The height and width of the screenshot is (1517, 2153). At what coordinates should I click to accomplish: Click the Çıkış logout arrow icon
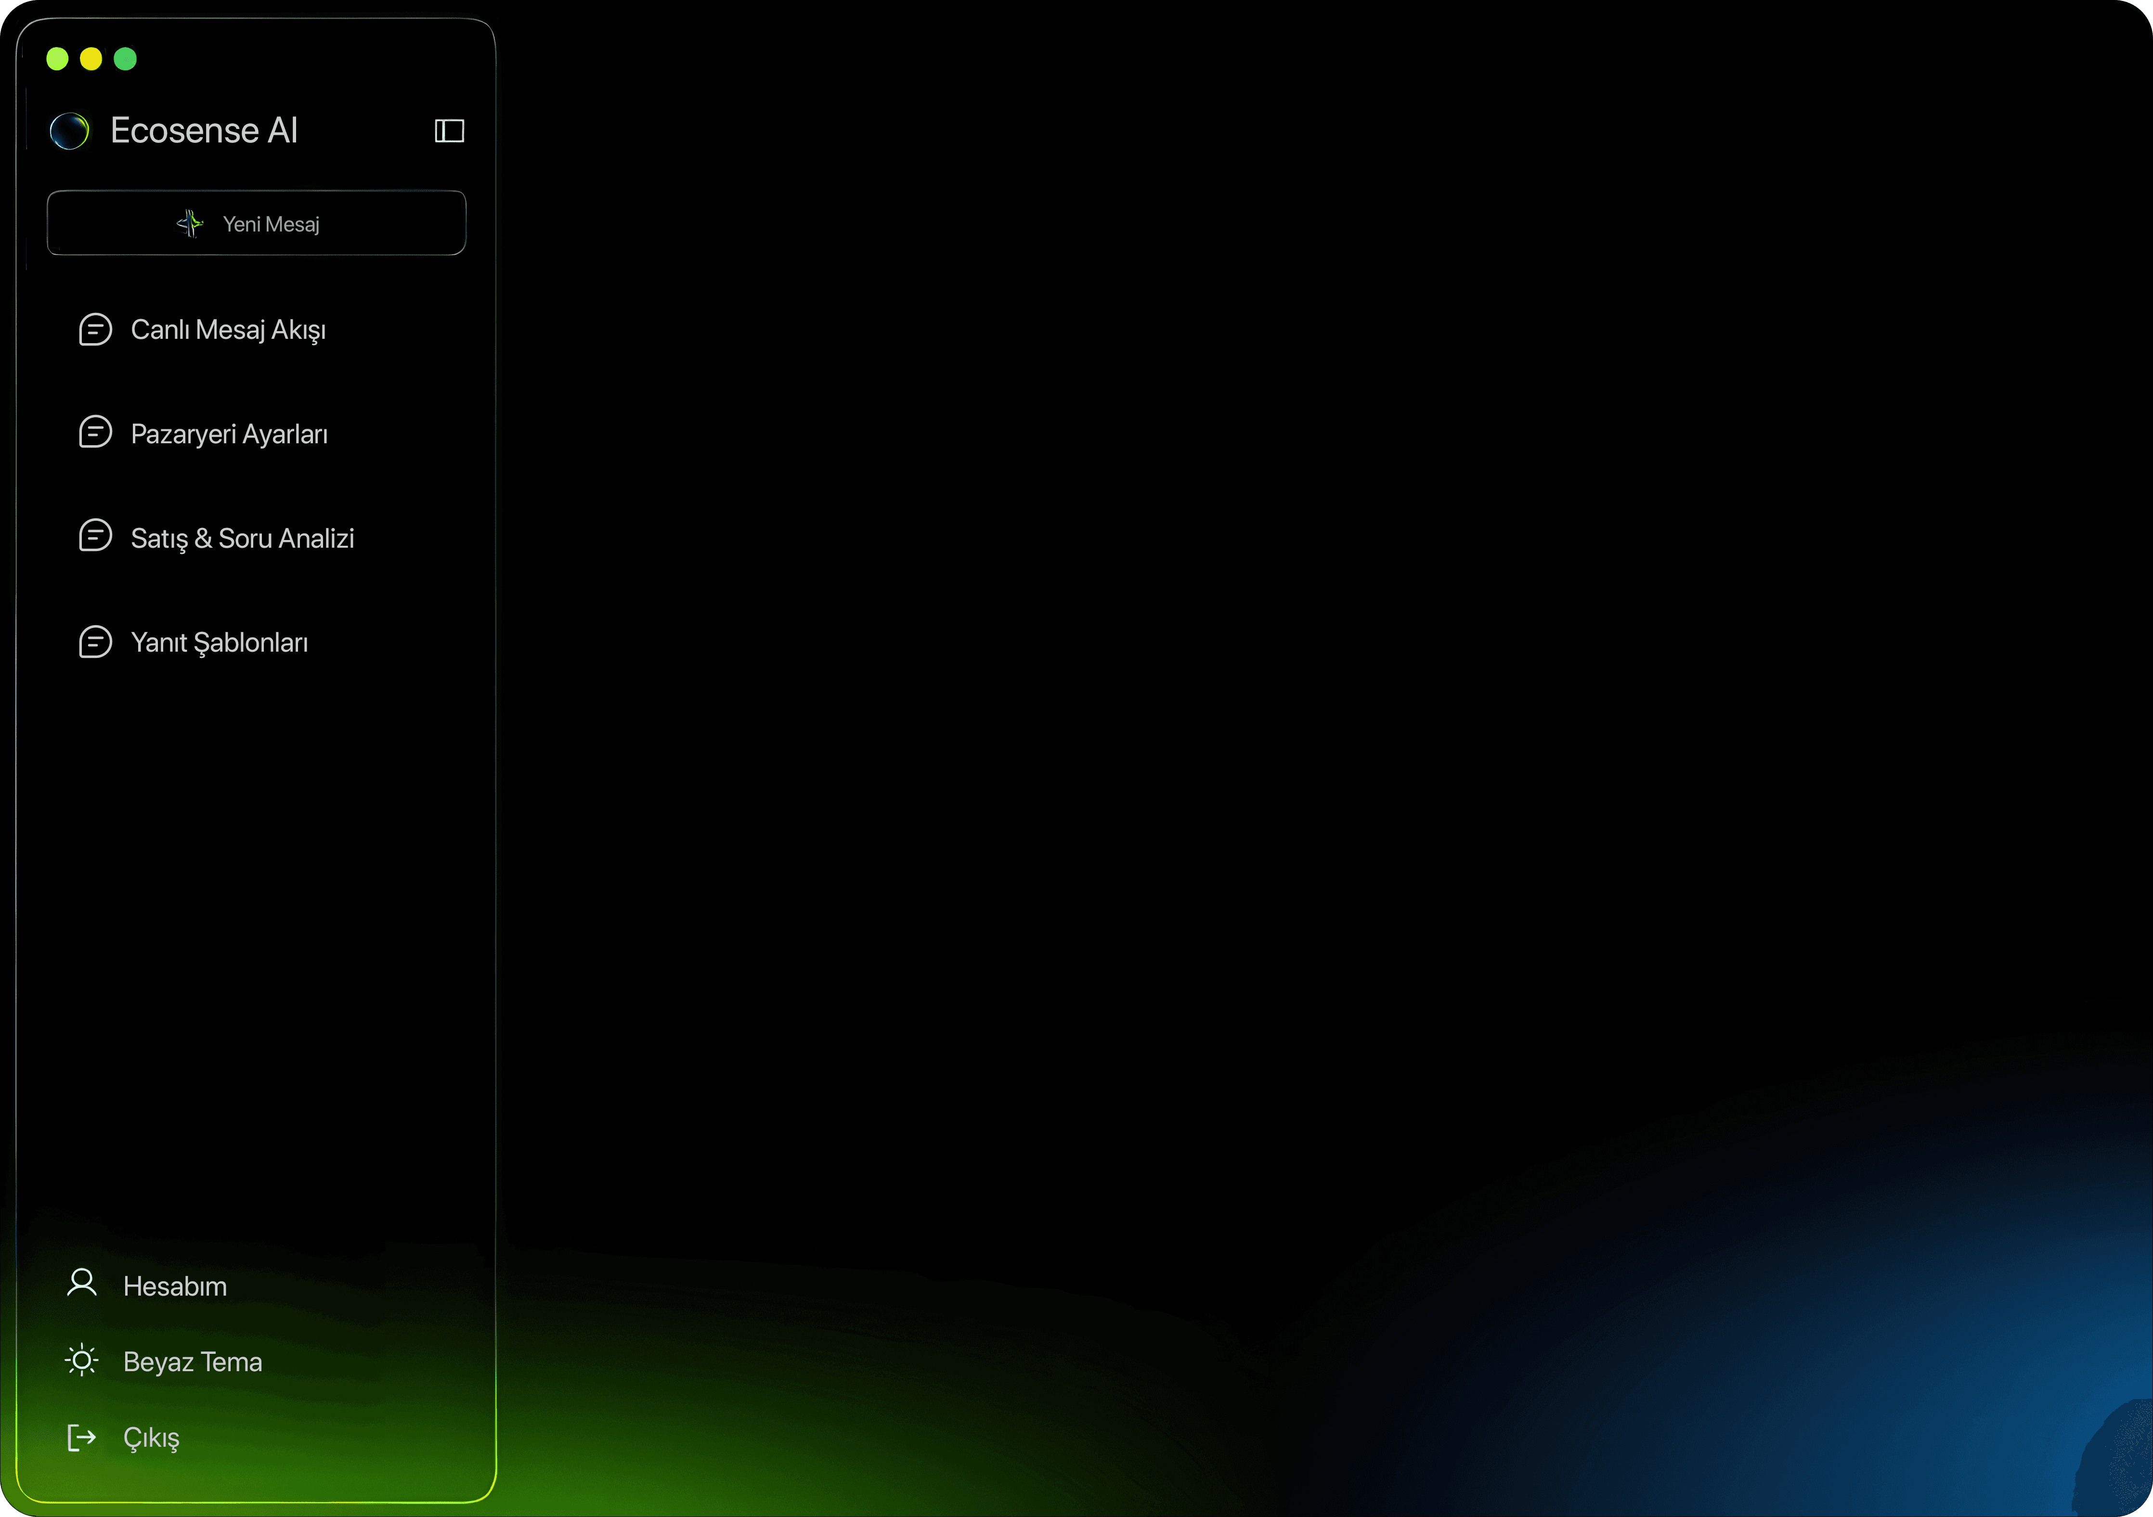point(81,1436)
